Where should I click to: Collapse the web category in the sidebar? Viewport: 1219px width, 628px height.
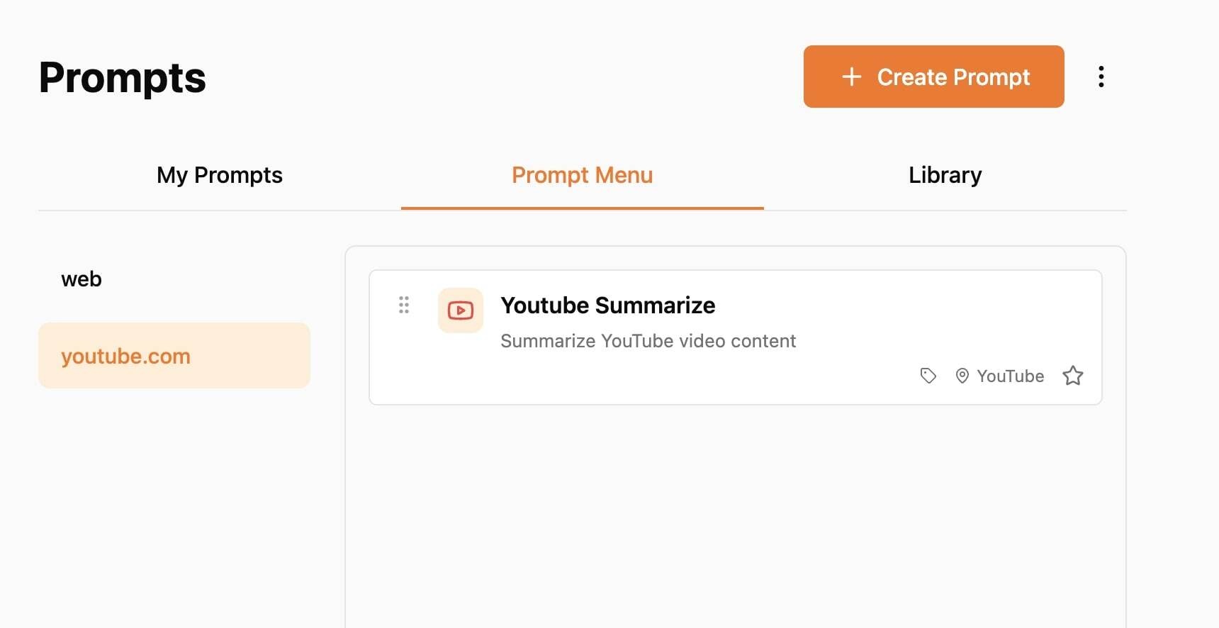click(82, 279)
